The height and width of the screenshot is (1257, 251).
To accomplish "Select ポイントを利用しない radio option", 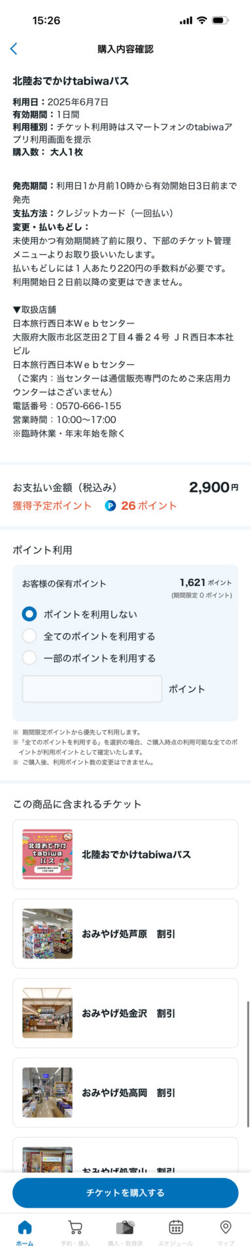I will point(29,614).
